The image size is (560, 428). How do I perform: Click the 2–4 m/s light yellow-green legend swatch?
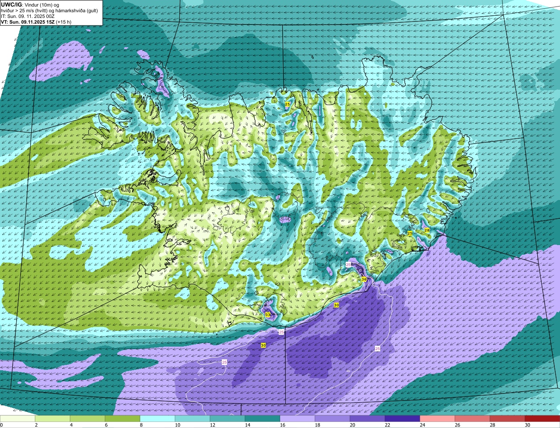(x=52, y=419)
